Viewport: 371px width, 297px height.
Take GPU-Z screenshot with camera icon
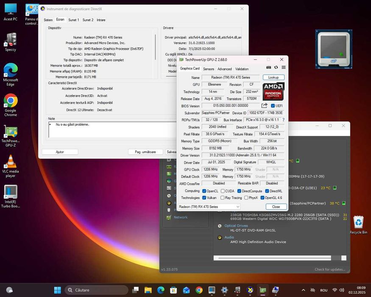[x=268, y=67]
